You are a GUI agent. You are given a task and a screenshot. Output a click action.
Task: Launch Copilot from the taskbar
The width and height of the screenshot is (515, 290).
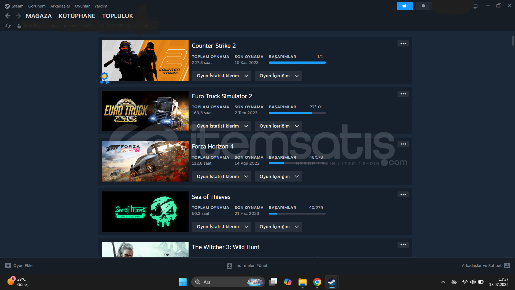[288, 282]
